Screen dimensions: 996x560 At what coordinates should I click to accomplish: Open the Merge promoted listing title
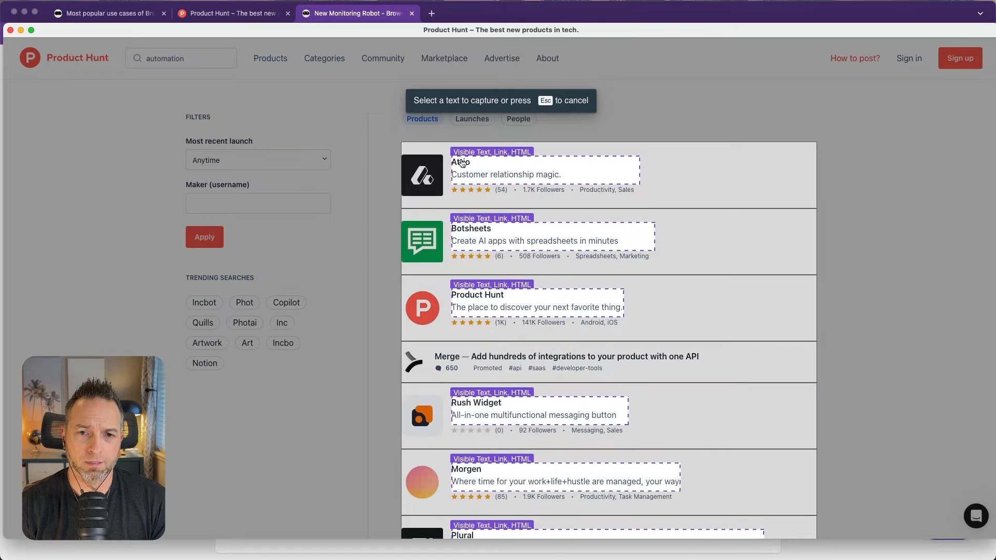(x=566, y=356)
